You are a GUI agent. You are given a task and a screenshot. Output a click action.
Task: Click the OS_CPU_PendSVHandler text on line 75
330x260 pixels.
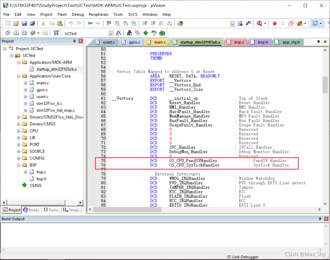[193, 161]
